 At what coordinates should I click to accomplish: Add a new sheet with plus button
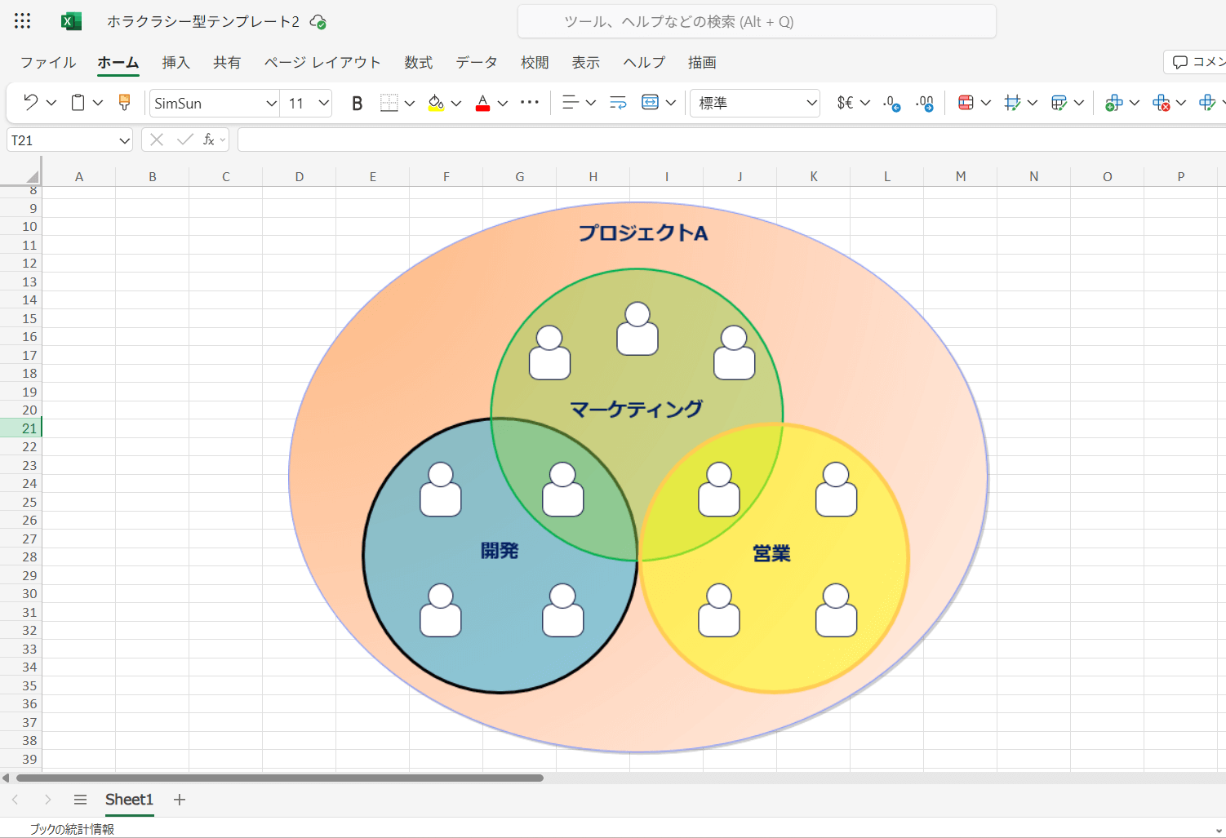pos(180,800)
